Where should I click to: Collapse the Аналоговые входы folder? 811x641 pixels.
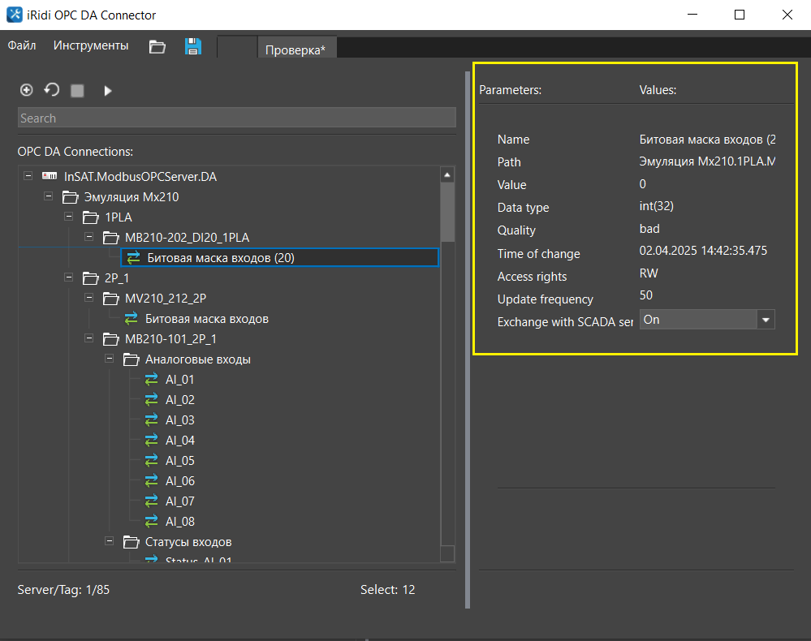pyautogui.click(x=110, y=359)
